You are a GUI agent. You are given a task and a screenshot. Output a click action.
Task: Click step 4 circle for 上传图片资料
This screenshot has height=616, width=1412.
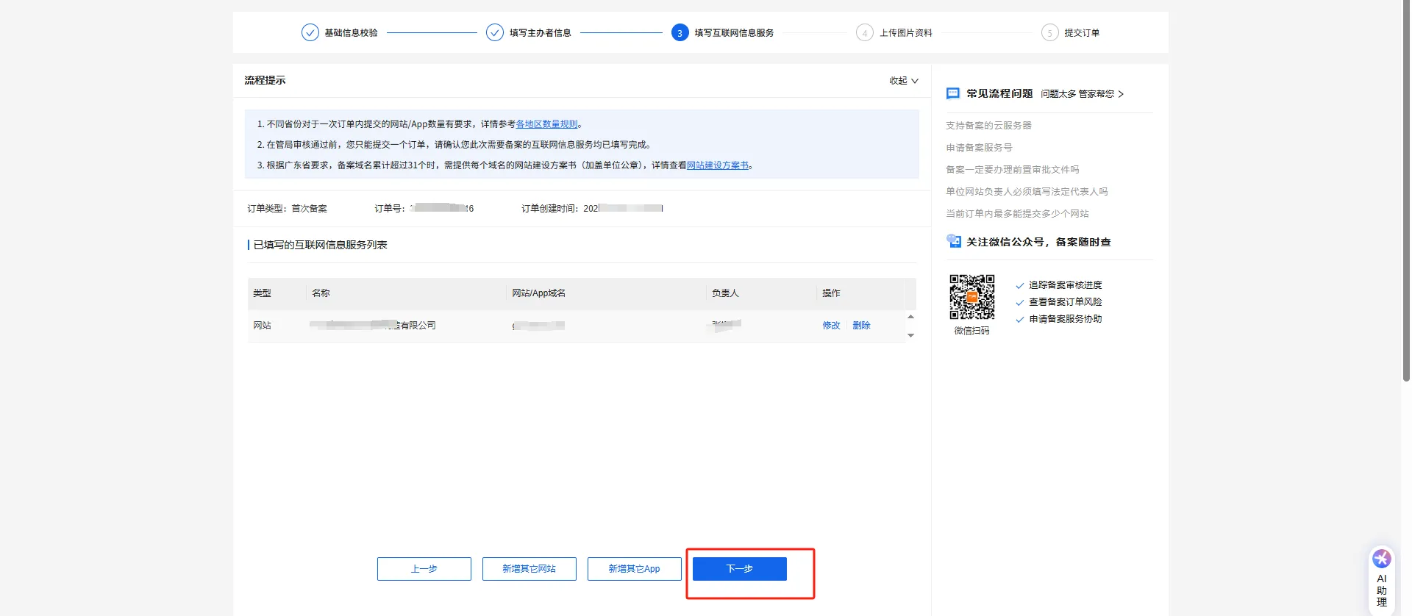[865, 32]
